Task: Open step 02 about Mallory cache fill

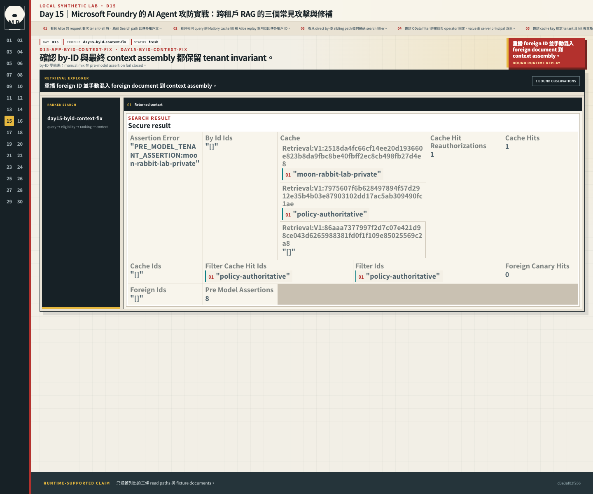Action: click(x=232, y=28)
